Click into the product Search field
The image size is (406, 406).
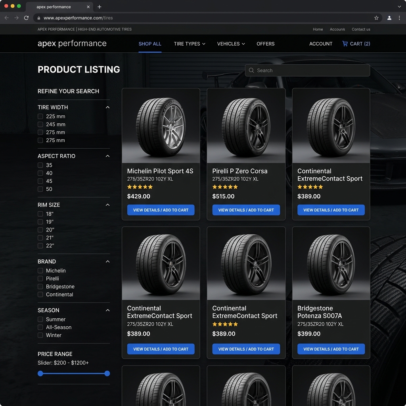point(307,70)
